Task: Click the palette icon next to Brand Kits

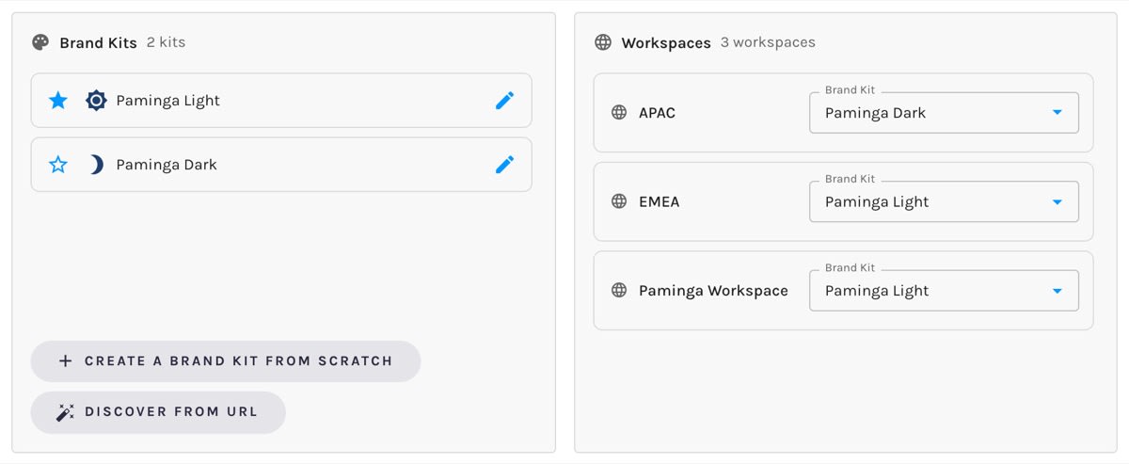Action: point(40,42)
